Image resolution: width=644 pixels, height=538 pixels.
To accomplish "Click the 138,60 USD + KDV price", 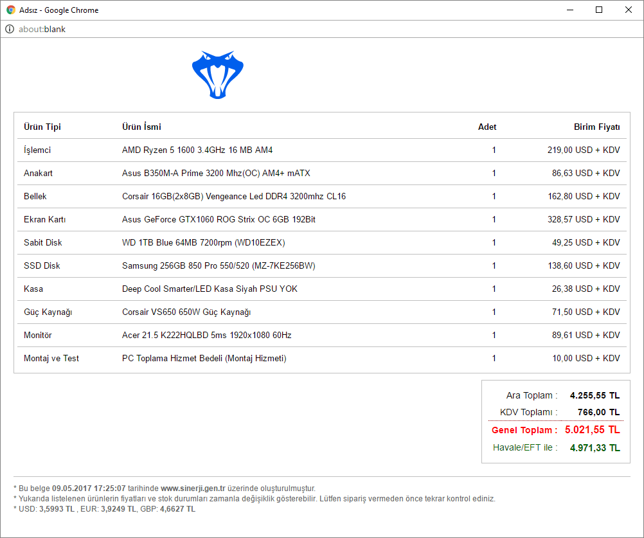I will point(584,265).
